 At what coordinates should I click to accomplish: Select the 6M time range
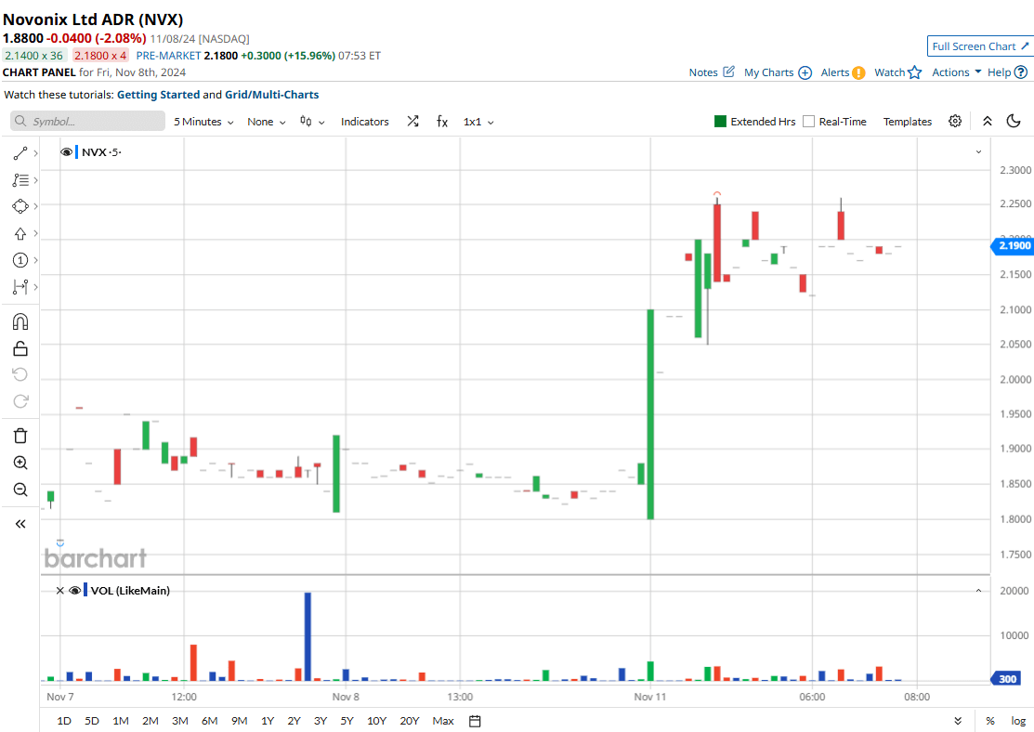click(x=210, y=721)
